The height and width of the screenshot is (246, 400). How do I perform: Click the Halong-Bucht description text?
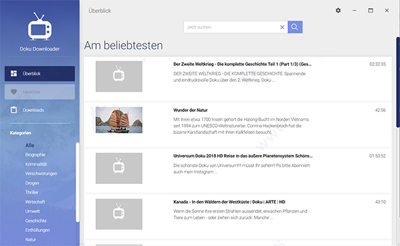(x=241, y=126)
